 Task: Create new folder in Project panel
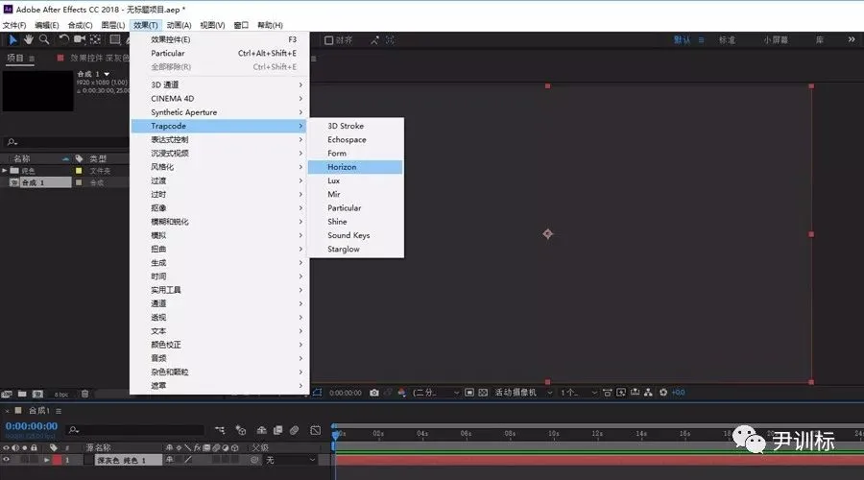click(x=22, y=394)
